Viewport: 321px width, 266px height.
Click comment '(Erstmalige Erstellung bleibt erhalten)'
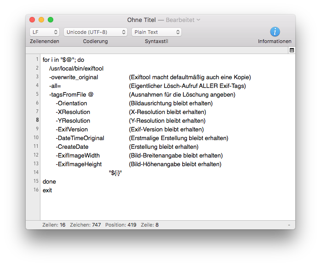point(179,138)
